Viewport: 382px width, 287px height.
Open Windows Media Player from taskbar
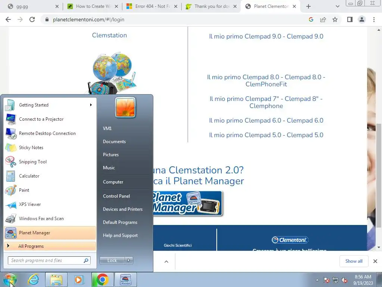(79, 280)
